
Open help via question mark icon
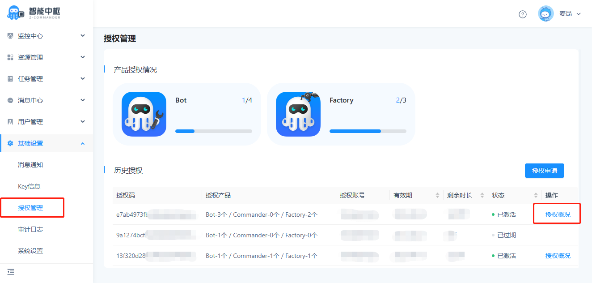[x=522, y=14]
